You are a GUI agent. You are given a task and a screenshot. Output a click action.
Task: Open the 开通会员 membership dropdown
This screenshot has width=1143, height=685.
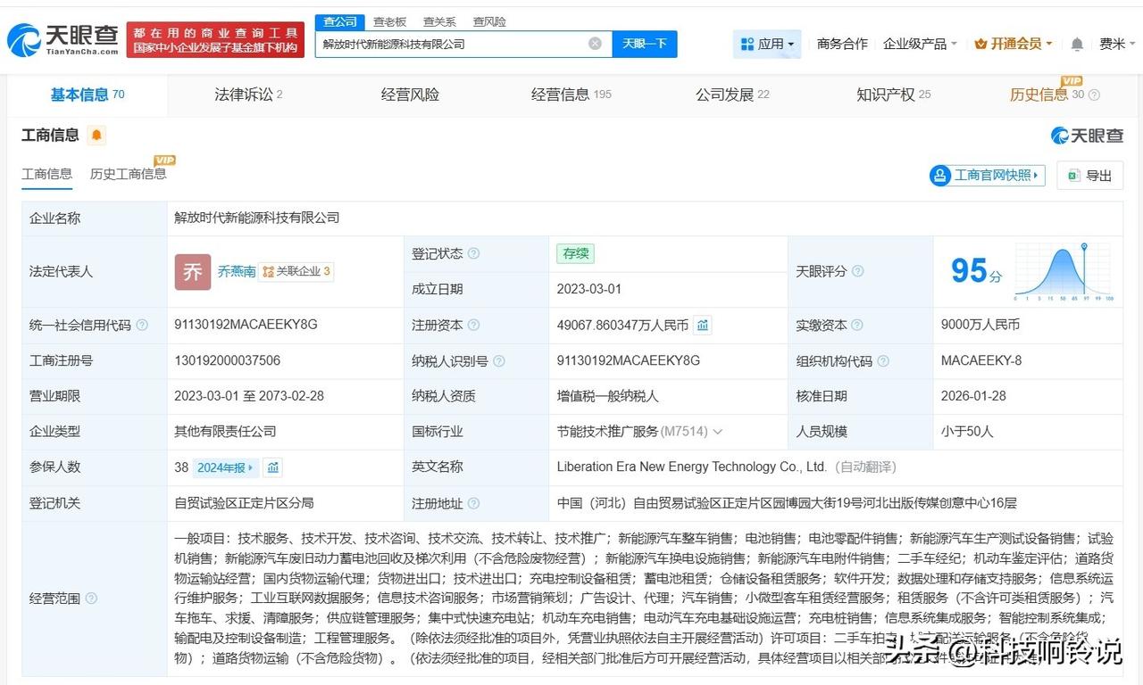pyautogui.click(x=1013, y=44)
